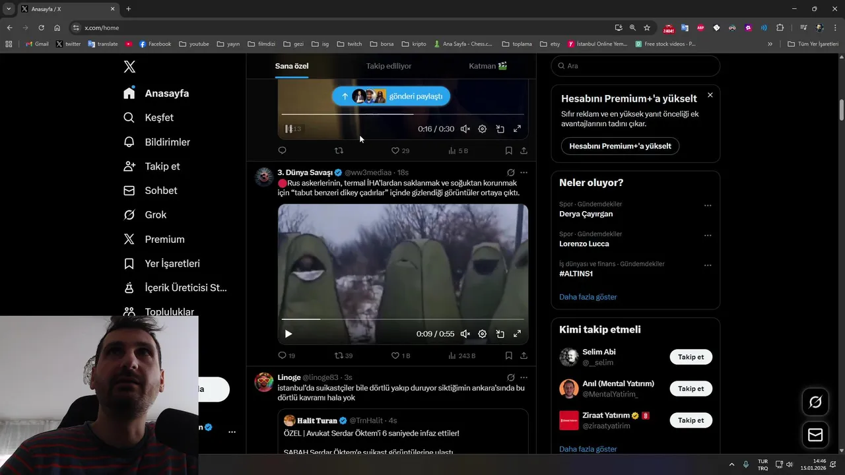The width and height of the screenshot is (845, 475).
Task: Grok icon on Linoge post
Action: click(x=510, y=377)
